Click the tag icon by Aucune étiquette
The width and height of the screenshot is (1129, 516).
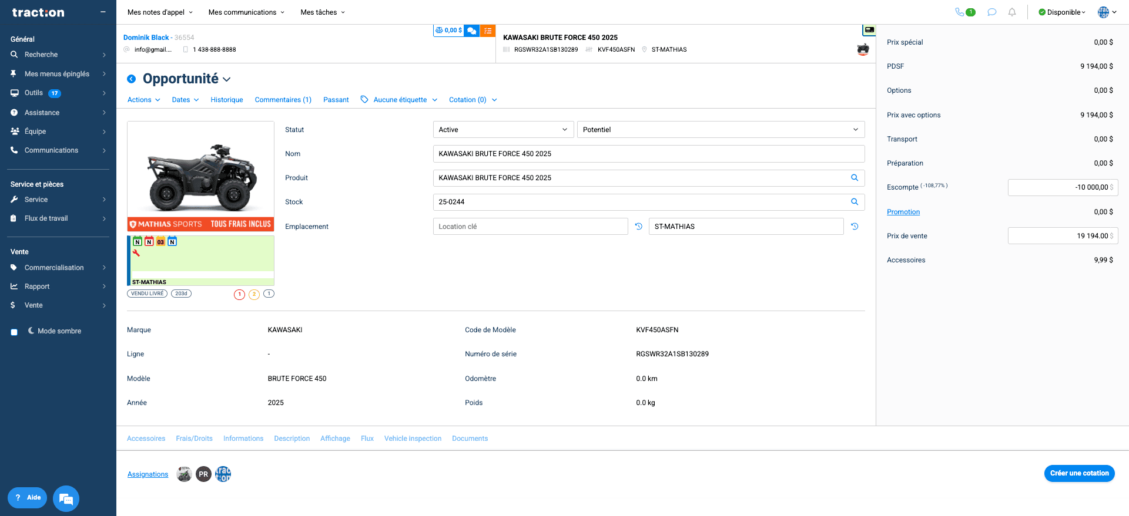(364, 100)
